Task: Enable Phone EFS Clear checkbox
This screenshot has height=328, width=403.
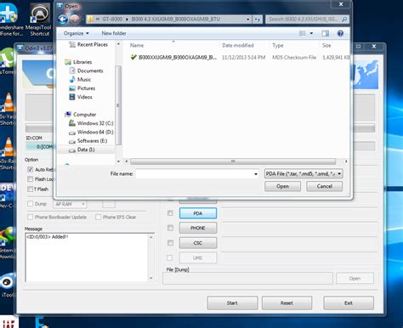Action: pos(98,217)
